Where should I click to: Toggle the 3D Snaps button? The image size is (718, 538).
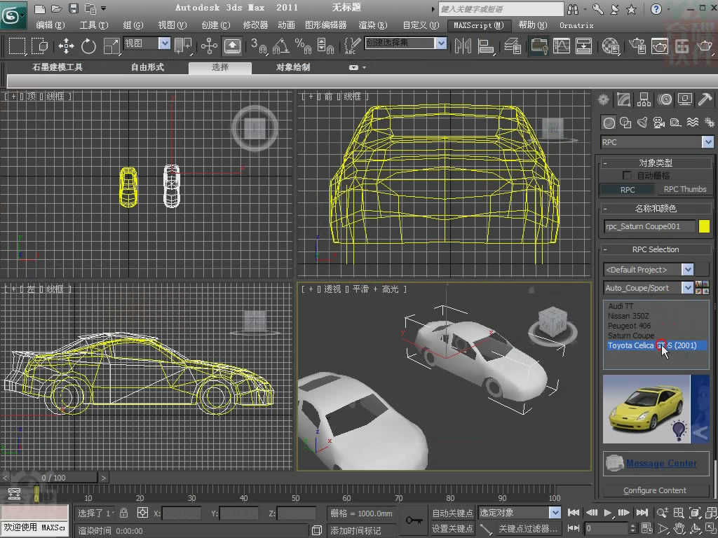(x=259, y=46)
